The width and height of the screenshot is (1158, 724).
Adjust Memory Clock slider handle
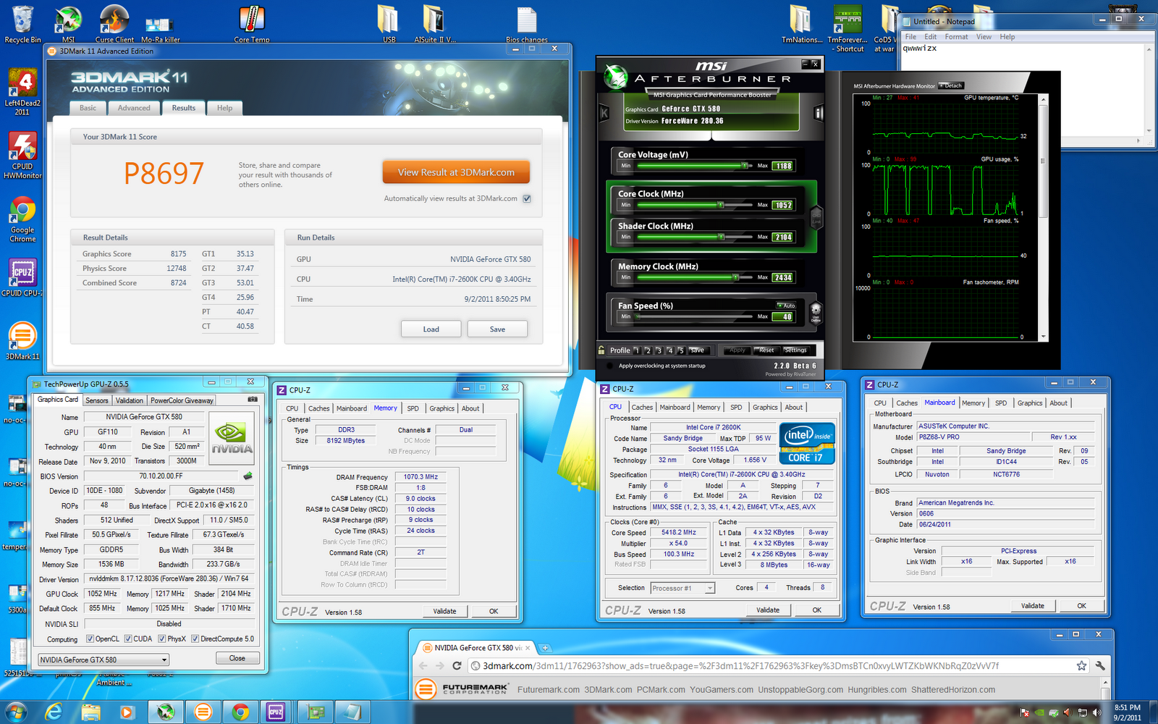pos(735,277)
